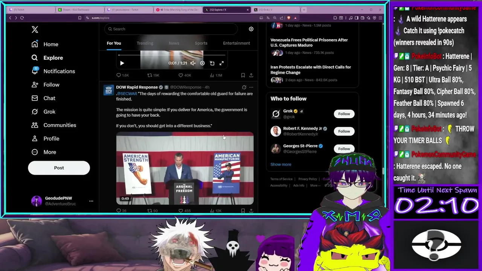This screenshot has height=271, width=482.
Task: View analytics showing 1.1M views
Action: tap(216, 75)
